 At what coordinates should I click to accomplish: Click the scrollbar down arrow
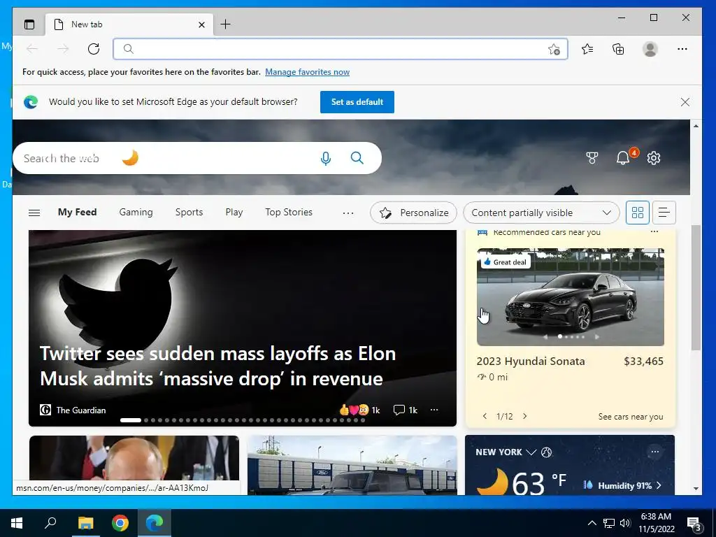(x=696, y=489)
